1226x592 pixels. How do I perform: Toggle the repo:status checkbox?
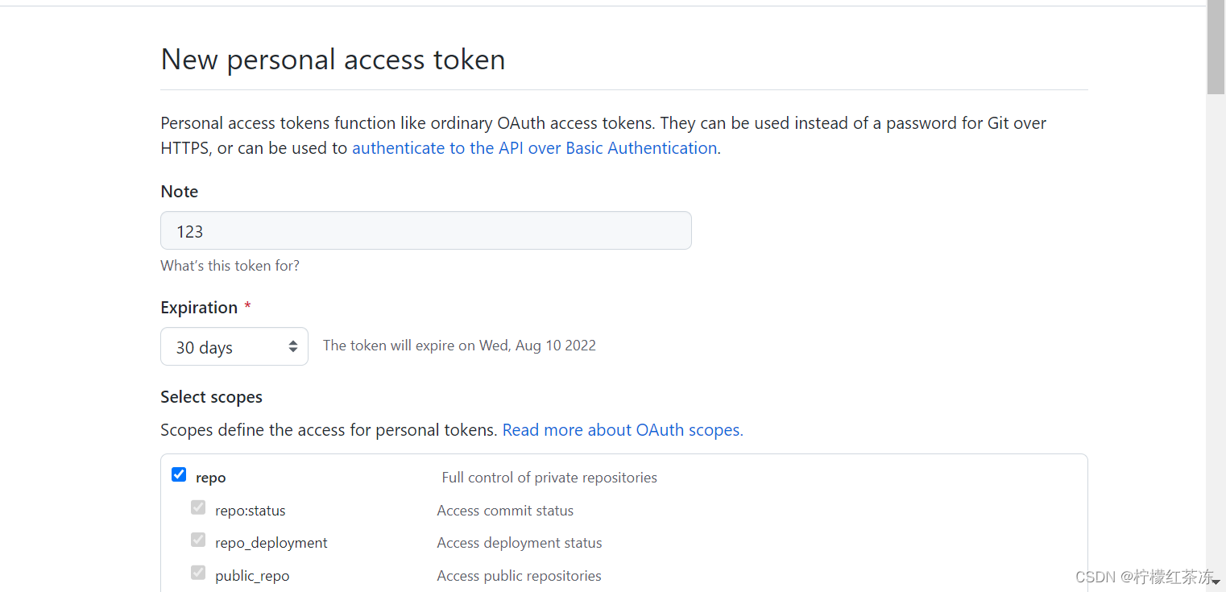pyautogui.click(x=198, y=507)
